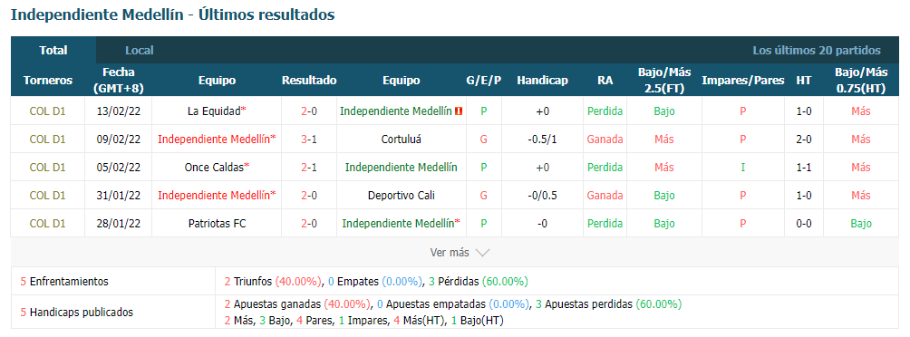The width and height of the screenshot is (910, 337).
Task: Click the 2-0 result versus Deportivo Cali
Action: point(309,196)
